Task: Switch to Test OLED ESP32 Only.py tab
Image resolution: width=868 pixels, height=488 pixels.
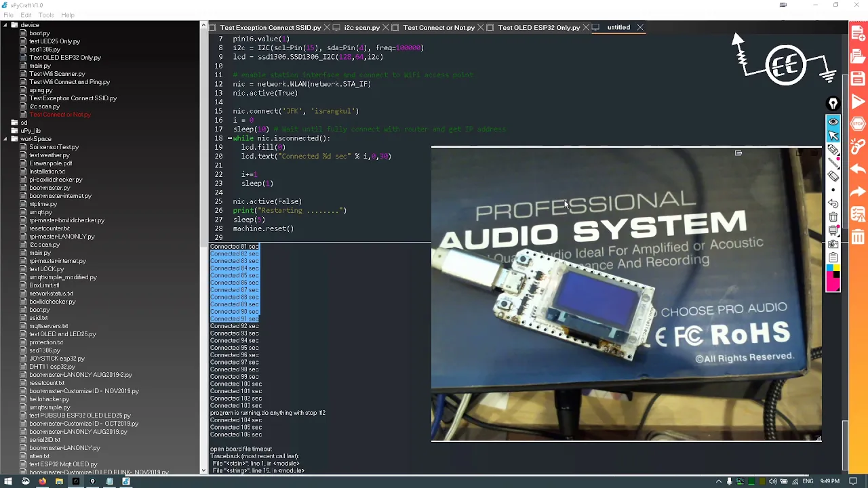Action: pos(539,28)
